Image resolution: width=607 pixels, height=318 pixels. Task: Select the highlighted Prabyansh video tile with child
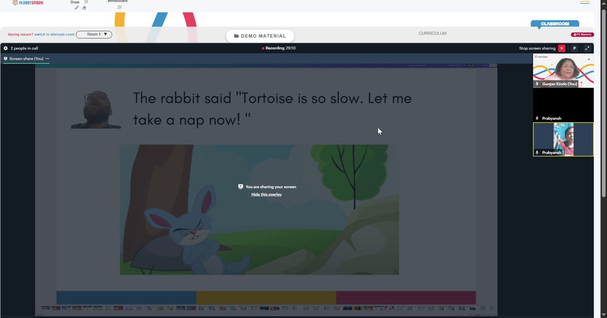click(x=563, y=139)
